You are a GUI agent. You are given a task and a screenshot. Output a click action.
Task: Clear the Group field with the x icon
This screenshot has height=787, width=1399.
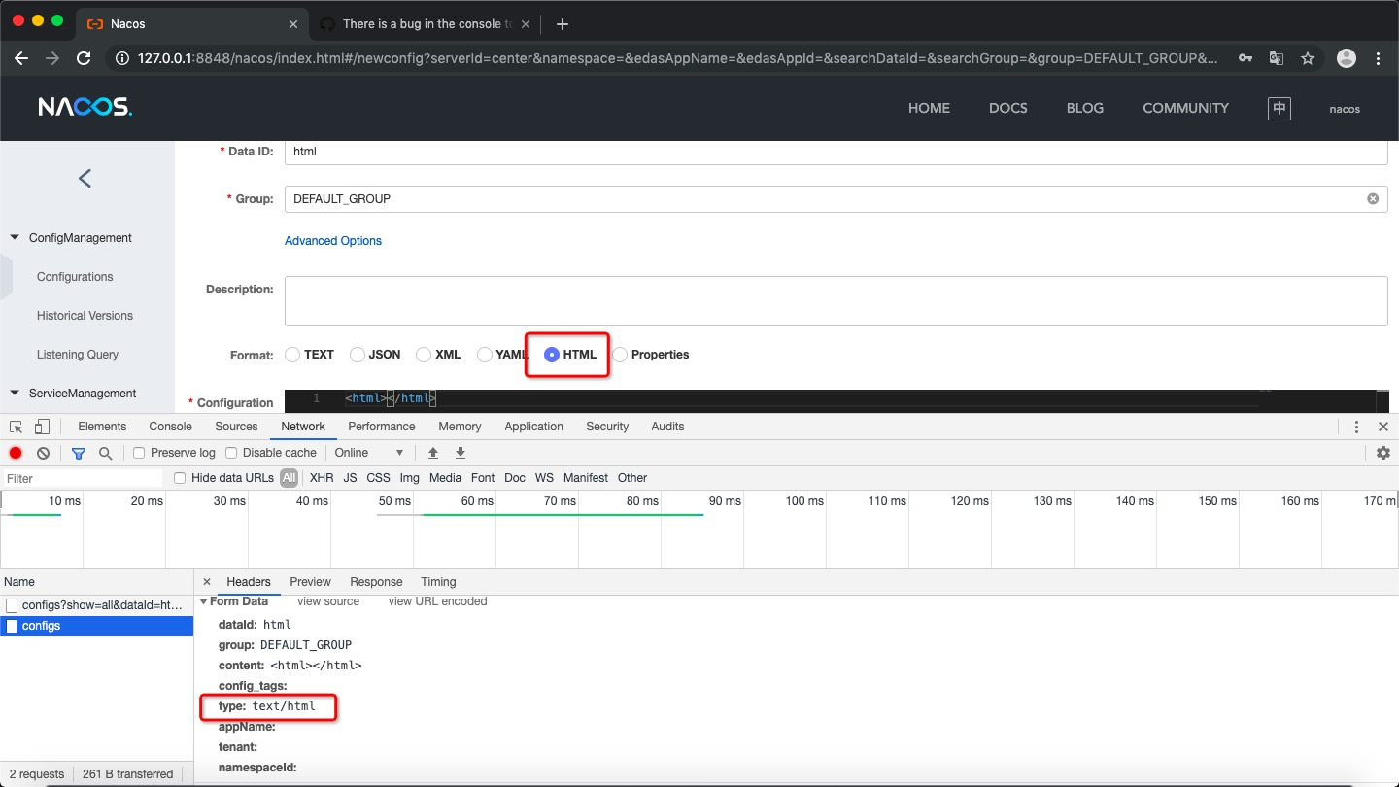coord(1373,198)
